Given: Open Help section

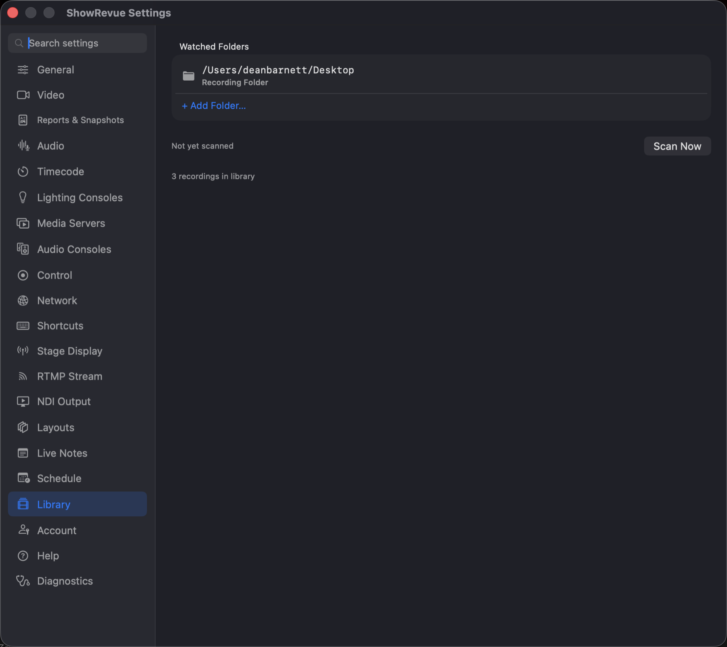Looking at the screenshot, I should coord(77,556).
